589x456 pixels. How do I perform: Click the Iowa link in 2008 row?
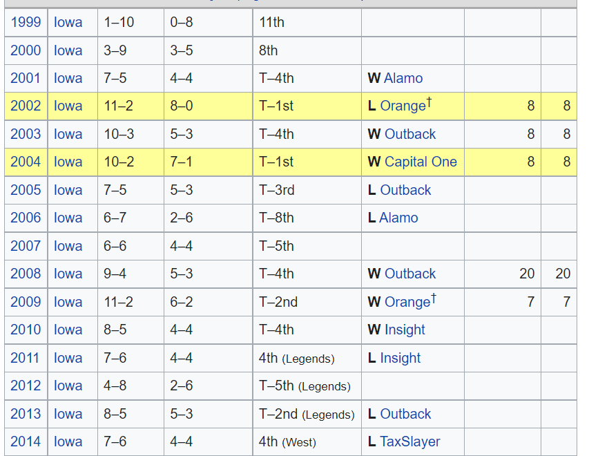(x=68, y=274)
